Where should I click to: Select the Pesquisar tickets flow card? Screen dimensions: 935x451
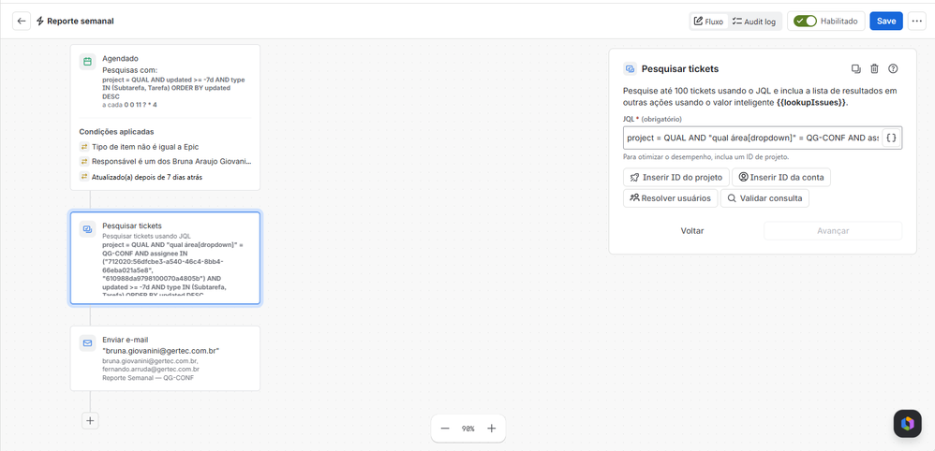click(165, 258)
